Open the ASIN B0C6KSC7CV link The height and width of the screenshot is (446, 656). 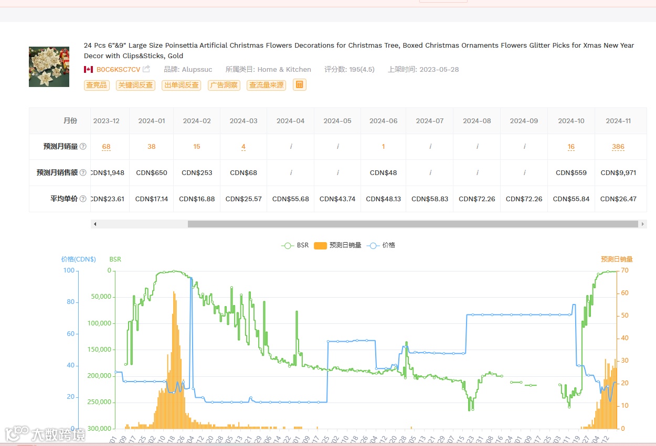click(118, 69)
